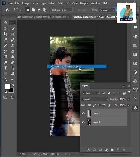Select the Rectangular Marquee tool in toolbox
The width and height of the screenshot is (140, 157).
coord(13,23)
